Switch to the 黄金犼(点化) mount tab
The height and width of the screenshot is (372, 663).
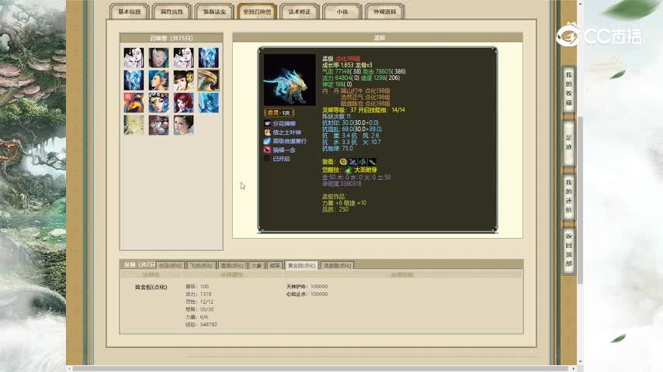tap(301, 265)
